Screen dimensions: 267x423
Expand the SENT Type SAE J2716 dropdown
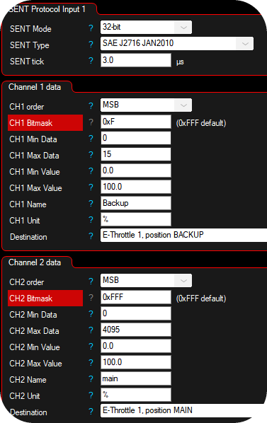(x=177, y=43)
